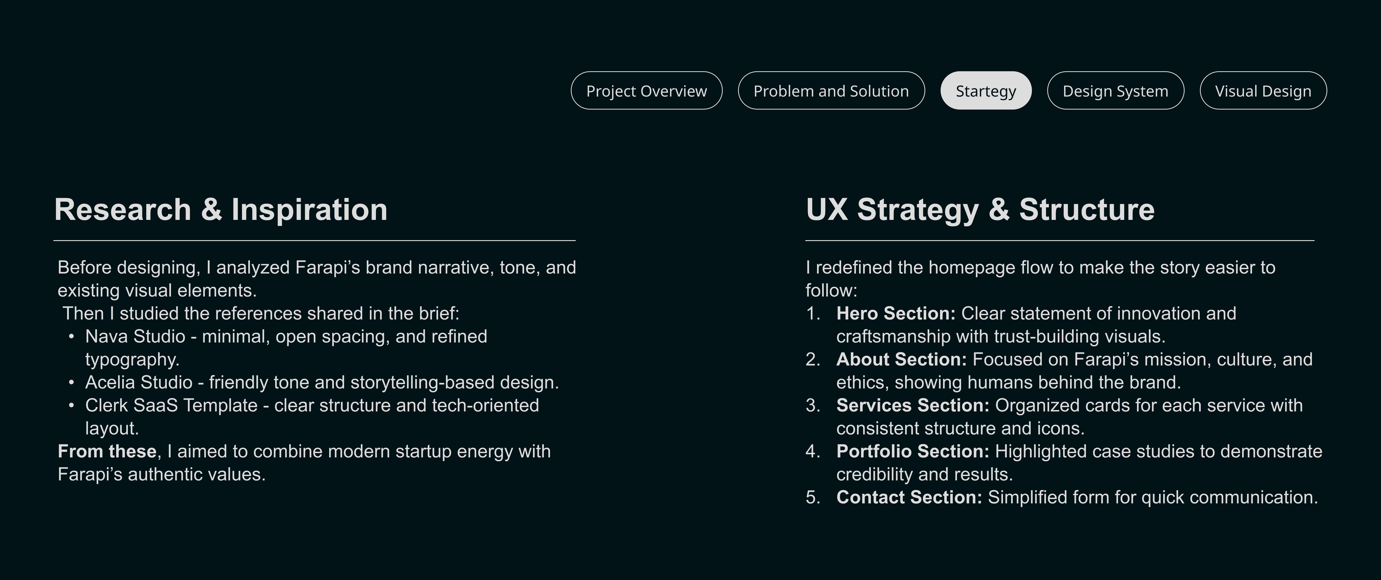Click the Nava Studio bullet point
Screen dimensions: 1381x580
[x=286, y=337]
